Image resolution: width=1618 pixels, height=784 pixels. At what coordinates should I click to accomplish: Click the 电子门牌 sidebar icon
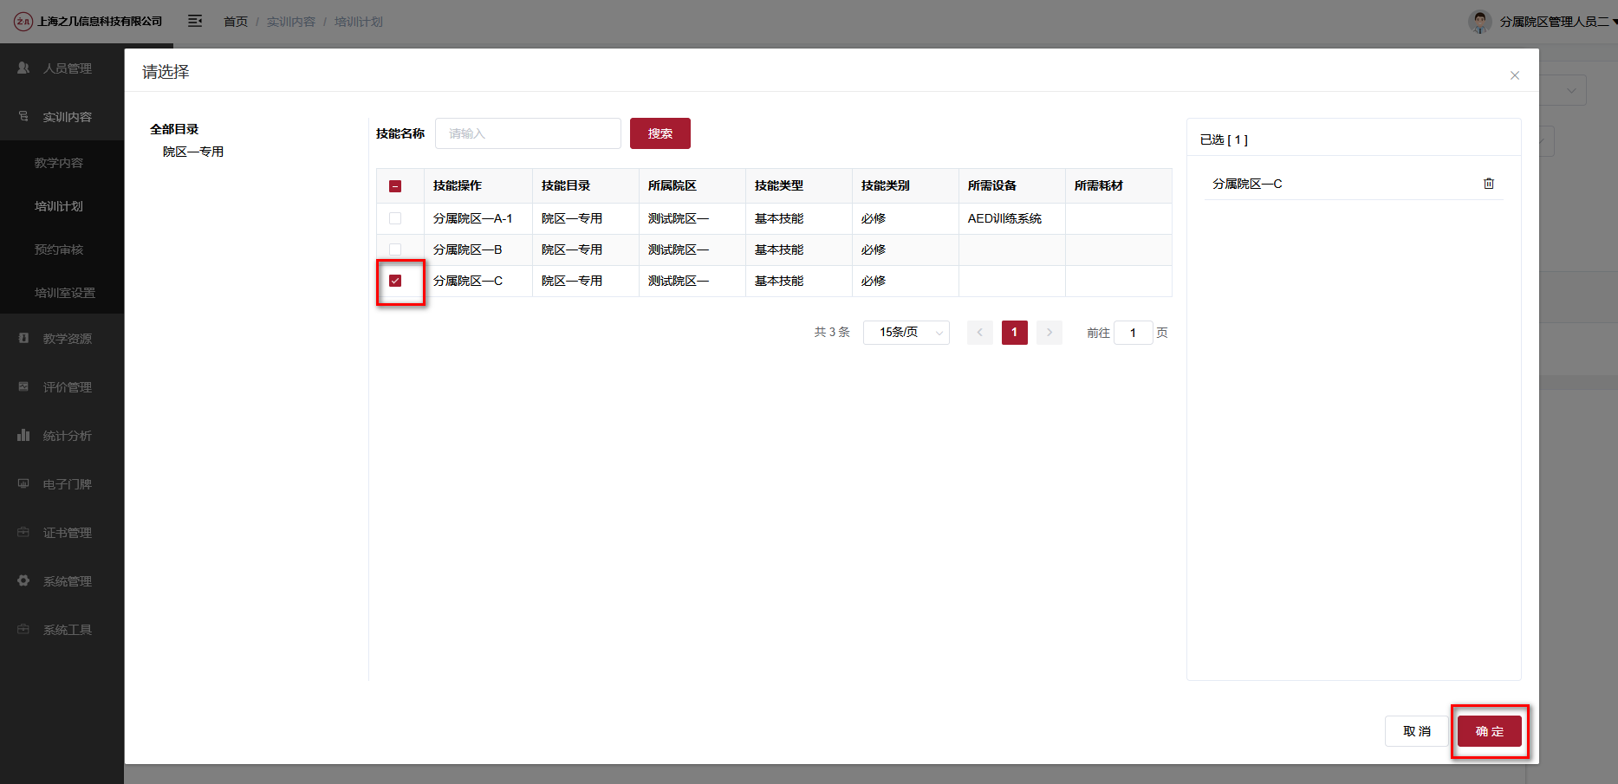tap(23, 483)
